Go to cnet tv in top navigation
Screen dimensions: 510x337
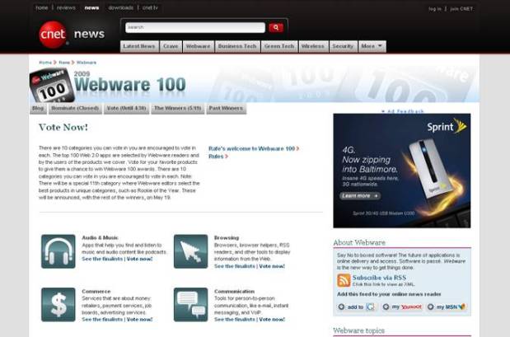coord(150,7)
